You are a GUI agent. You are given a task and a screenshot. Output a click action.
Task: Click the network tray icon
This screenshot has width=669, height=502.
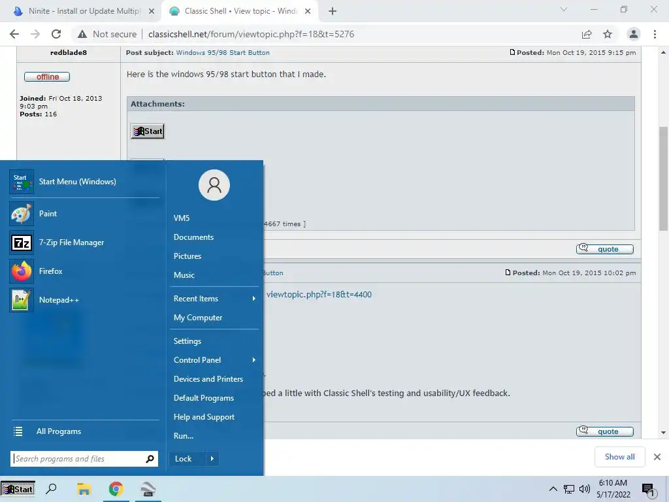click(569, 489)
